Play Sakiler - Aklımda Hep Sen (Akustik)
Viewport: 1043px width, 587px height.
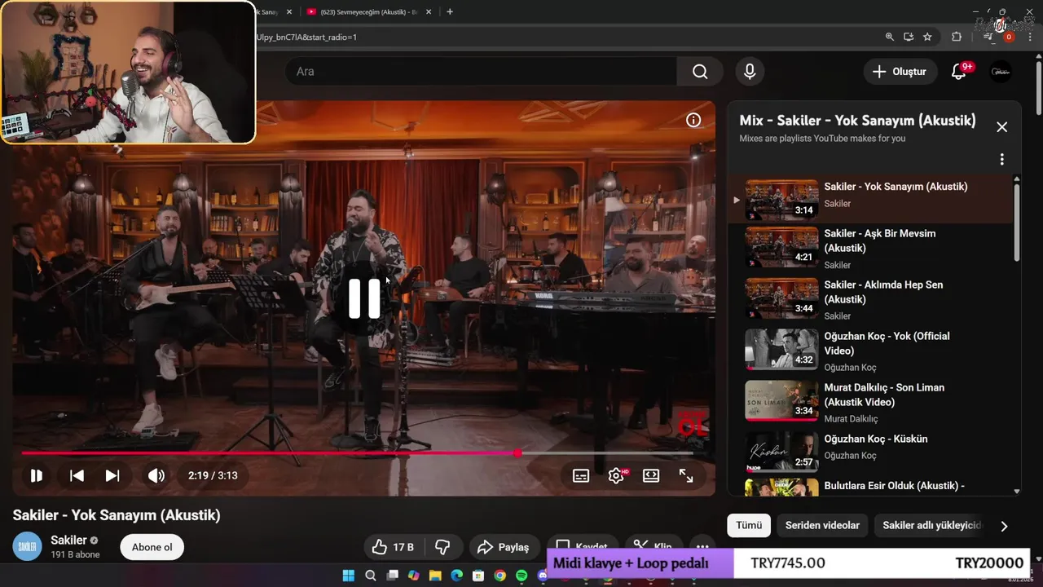pos(870,299)
